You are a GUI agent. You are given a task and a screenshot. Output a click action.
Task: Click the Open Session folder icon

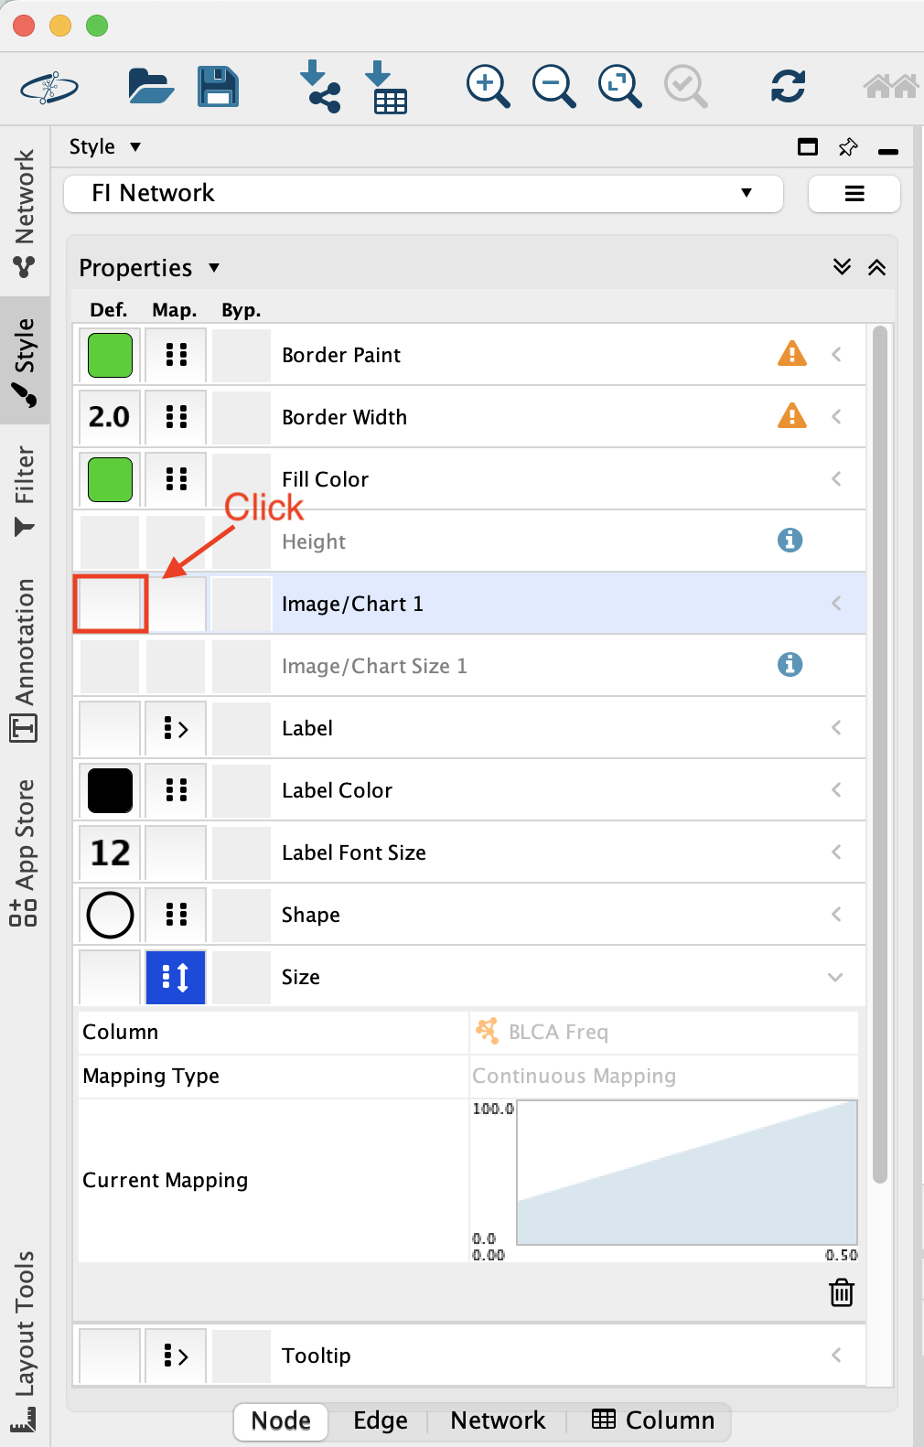150,87
